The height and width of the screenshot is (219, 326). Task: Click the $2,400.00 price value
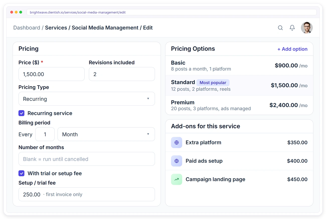click(x=284, y=105)
